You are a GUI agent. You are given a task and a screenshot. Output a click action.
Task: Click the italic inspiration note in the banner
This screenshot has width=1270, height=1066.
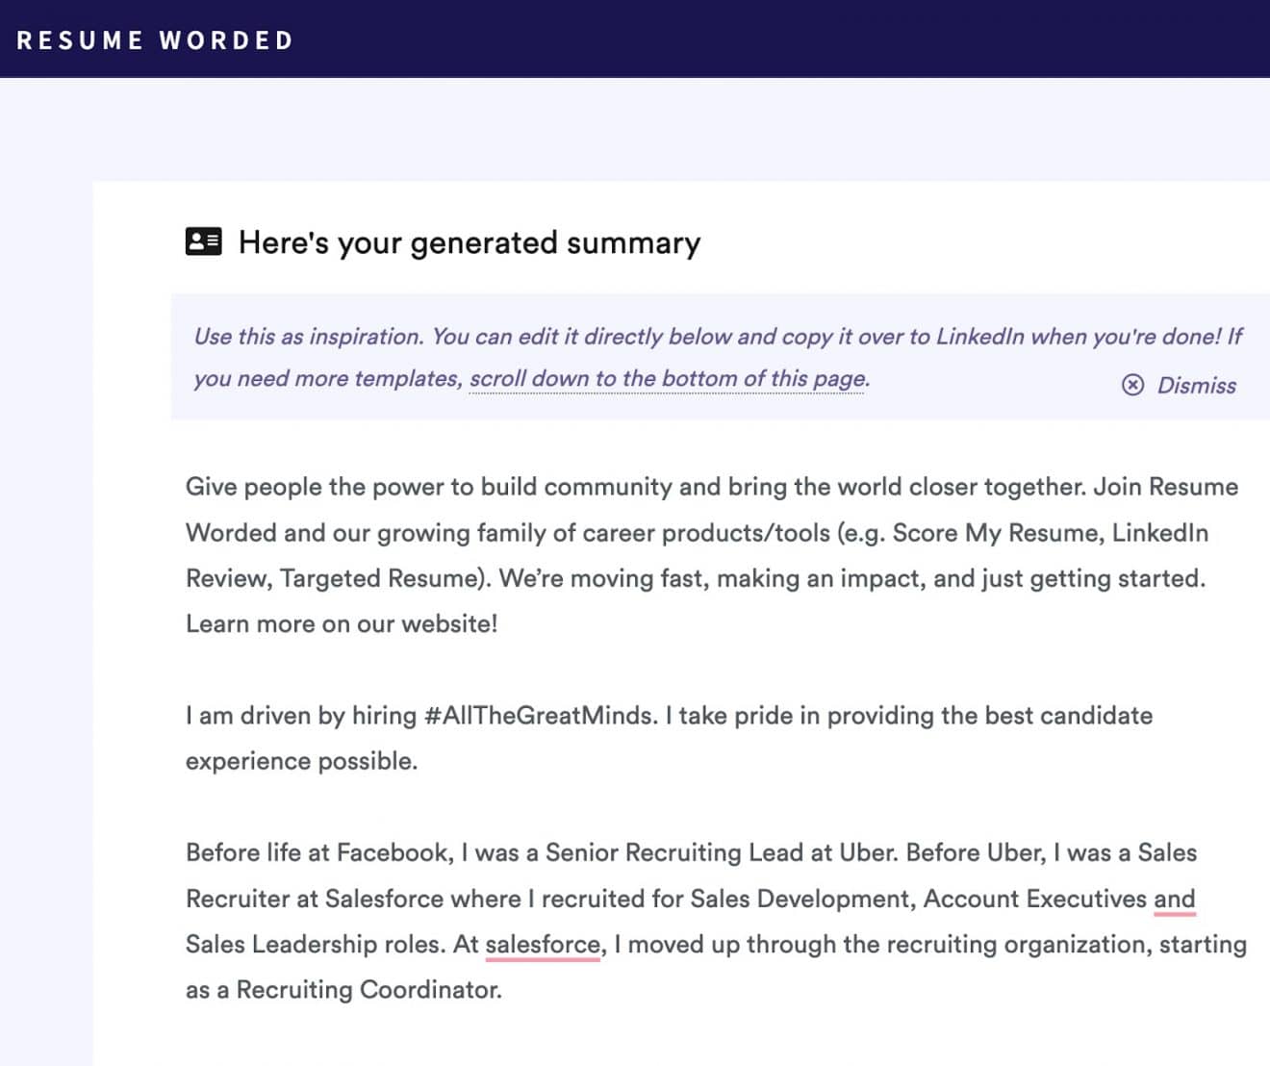pos(577,337)
